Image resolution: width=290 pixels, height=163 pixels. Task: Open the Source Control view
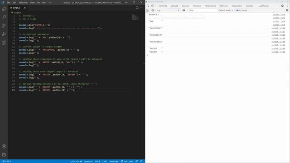tap(4, 26)
